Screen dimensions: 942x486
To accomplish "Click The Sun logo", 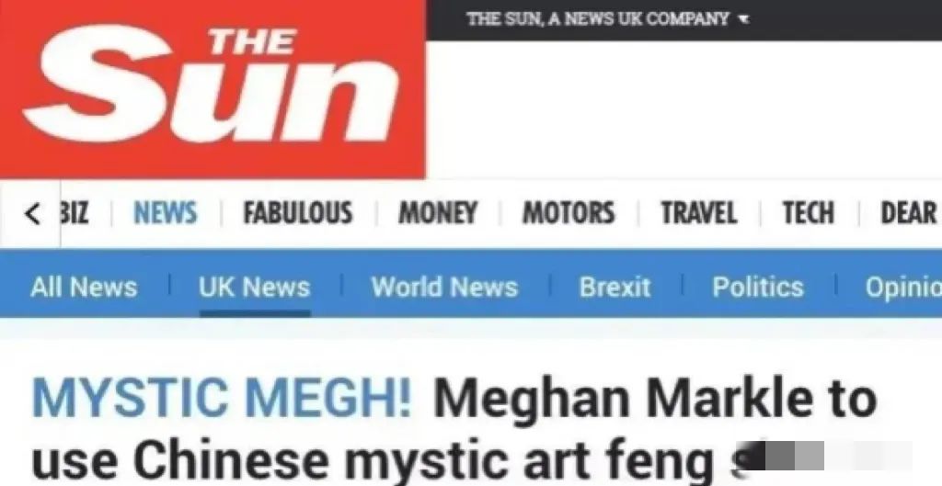I will pyautogui.click(x=213, y=89).
